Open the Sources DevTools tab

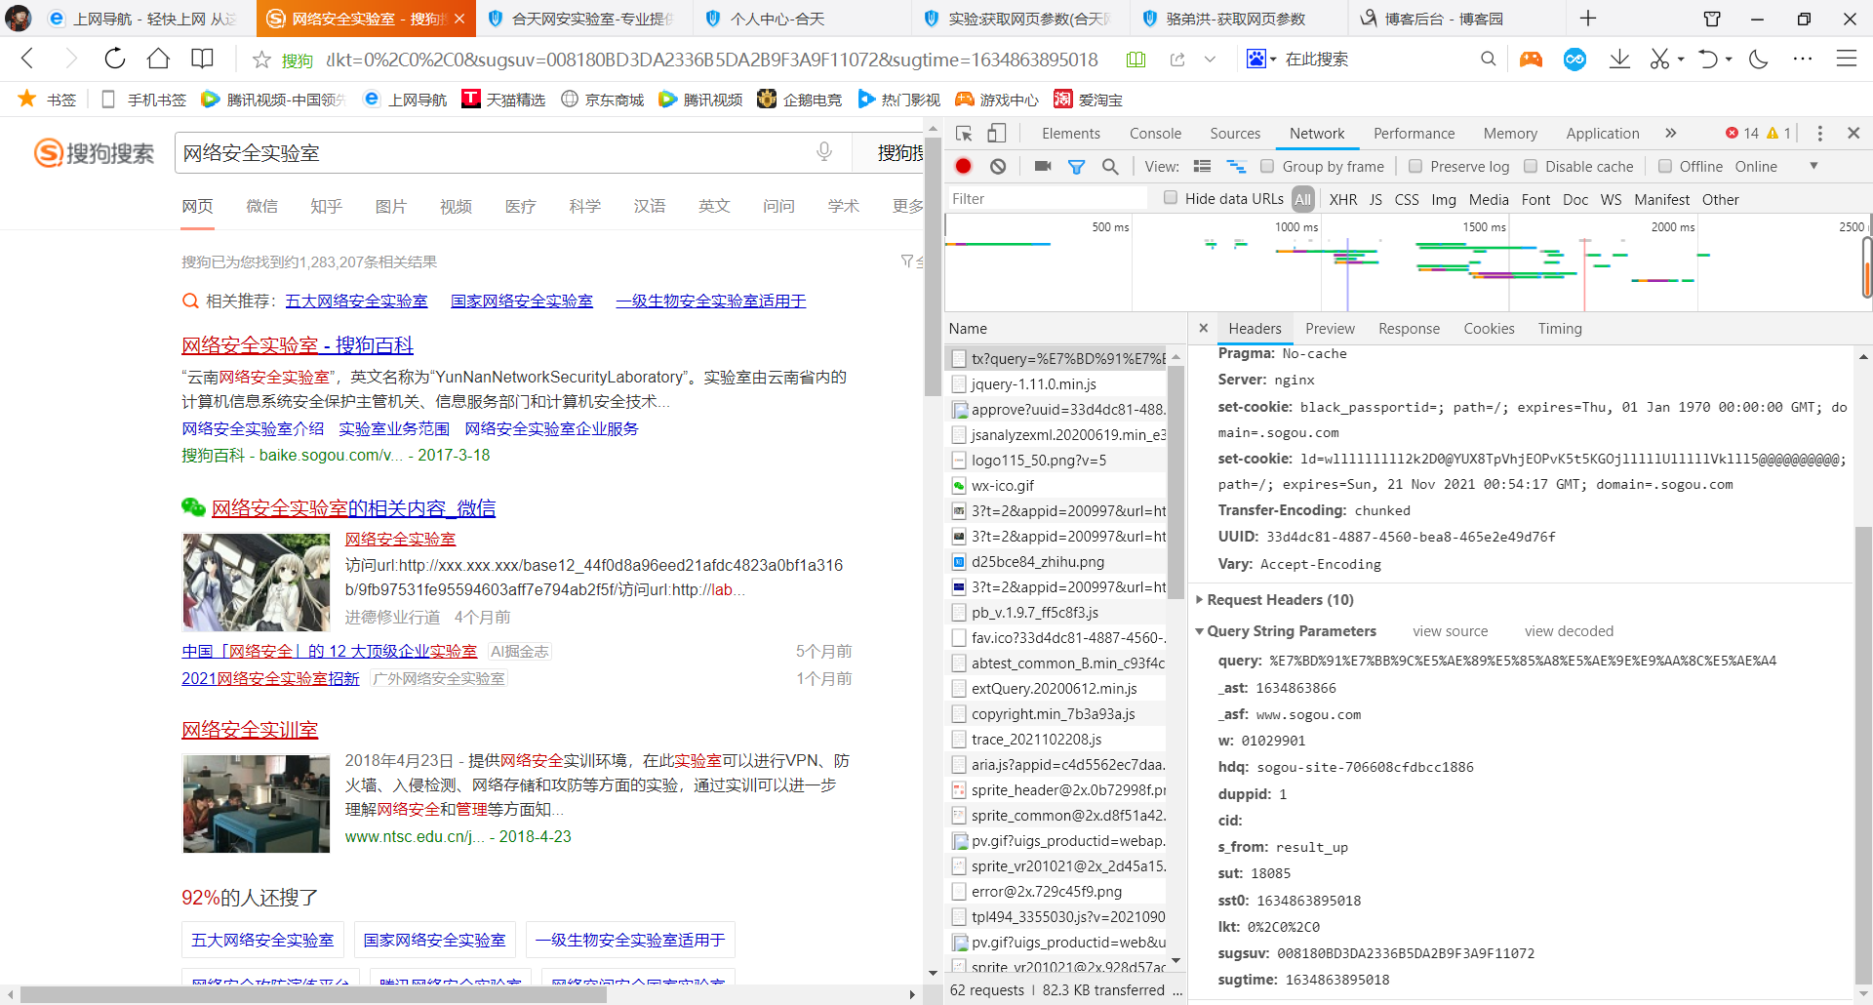click(x=1235, y=133)
